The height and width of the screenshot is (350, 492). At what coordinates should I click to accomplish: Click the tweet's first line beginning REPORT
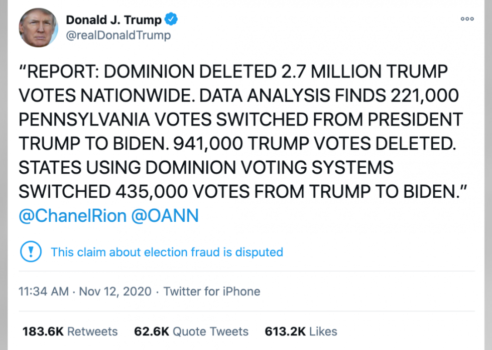pyautogui.click(x=232, y=72)
